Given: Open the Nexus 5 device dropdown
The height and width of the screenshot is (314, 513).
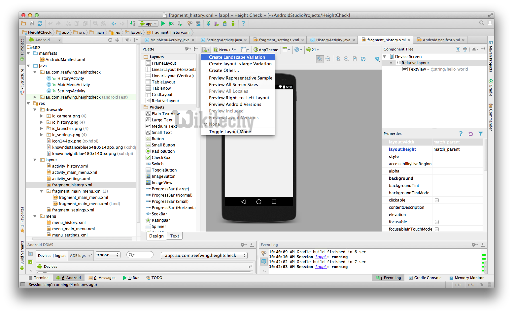Looking at the screenshot, I should 226,49.
